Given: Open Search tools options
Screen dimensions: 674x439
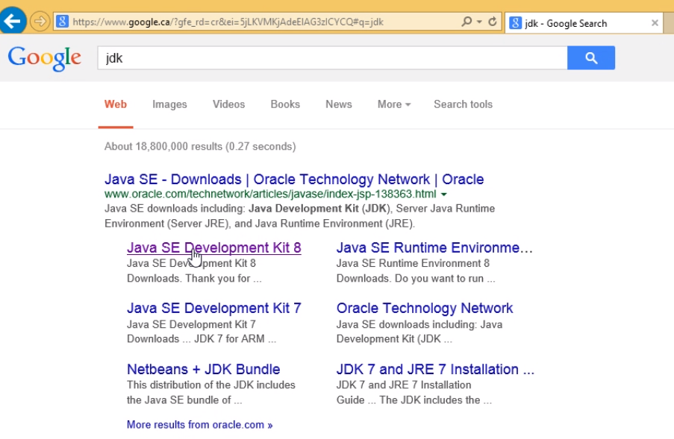Looking at the screenshot, I should pyautogui.click(x=463, y=104).
